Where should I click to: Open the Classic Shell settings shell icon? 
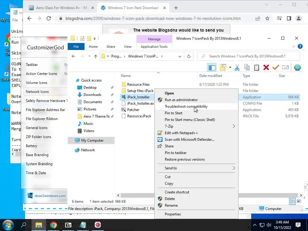click(297, 67)
